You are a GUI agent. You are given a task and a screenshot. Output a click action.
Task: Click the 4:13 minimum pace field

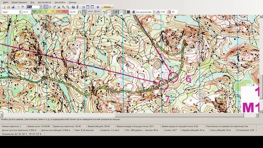pos(27,12)
